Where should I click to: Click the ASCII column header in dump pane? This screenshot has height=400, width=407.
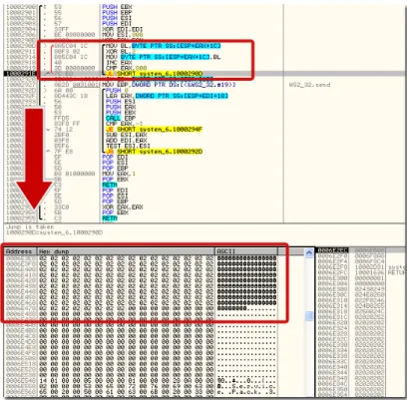pos(246,251)
